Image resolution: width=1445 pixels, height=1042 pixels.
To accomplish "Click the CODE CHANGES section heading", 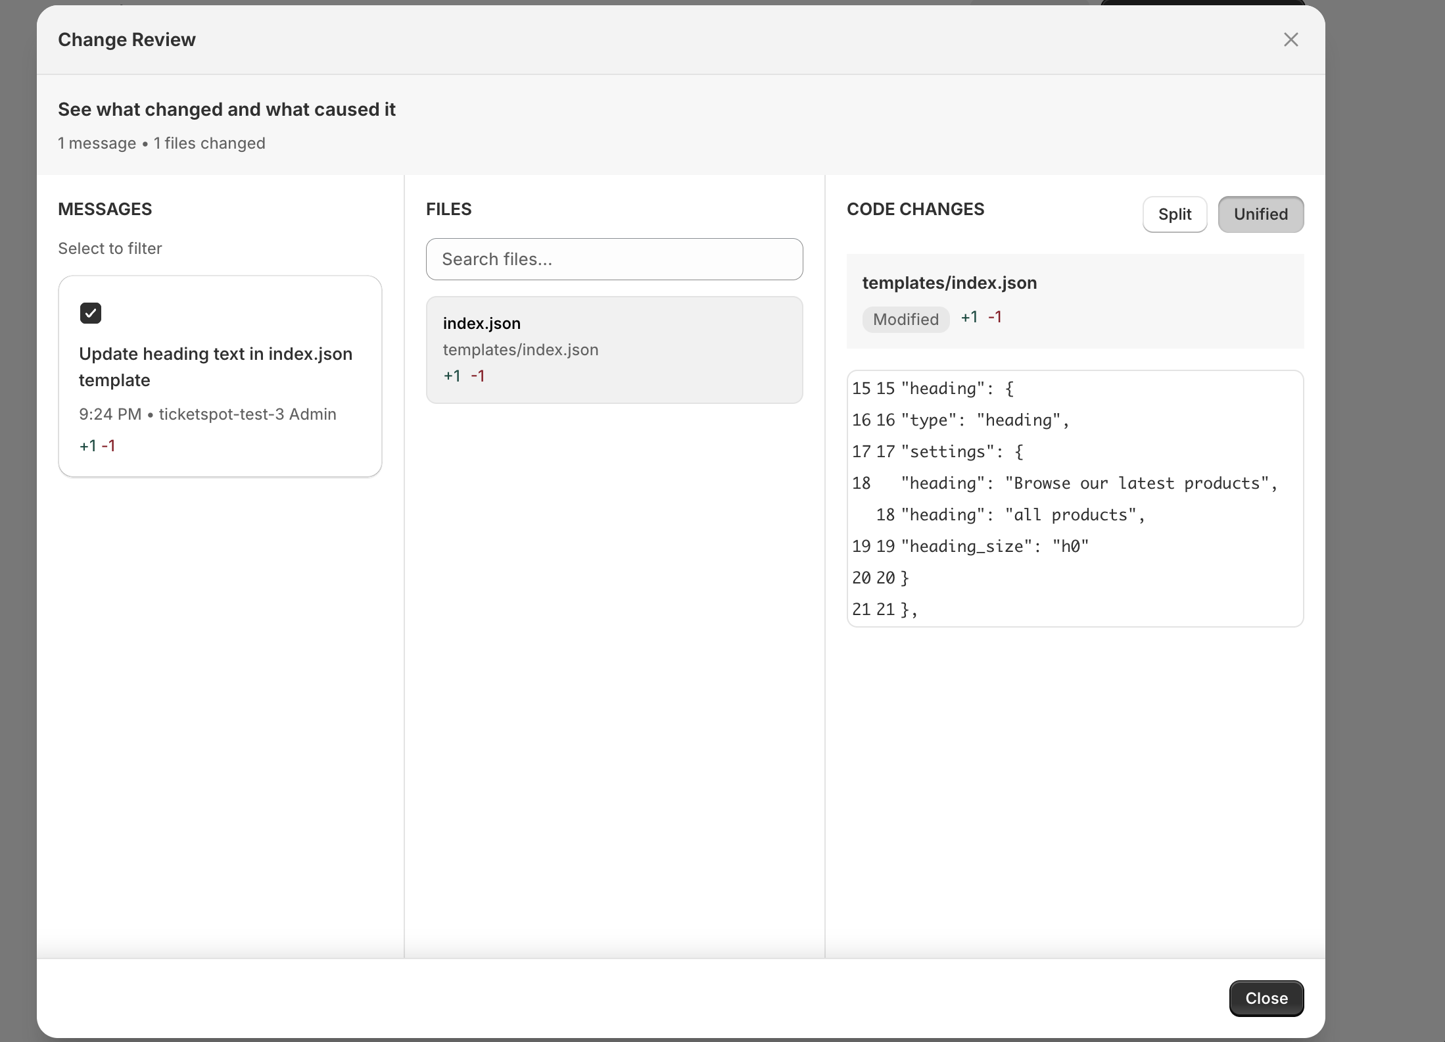I will pyautogui.click(x=915, y=209).
